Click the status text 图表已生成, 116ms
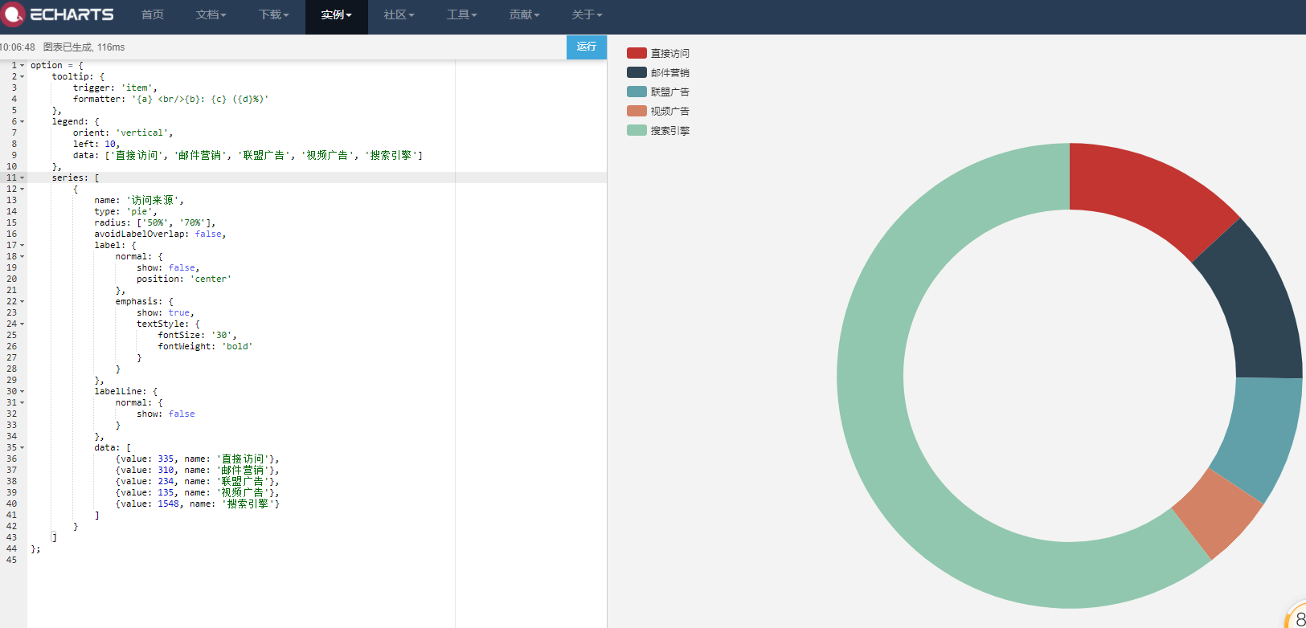1306x628 pixels. [84, 47]
